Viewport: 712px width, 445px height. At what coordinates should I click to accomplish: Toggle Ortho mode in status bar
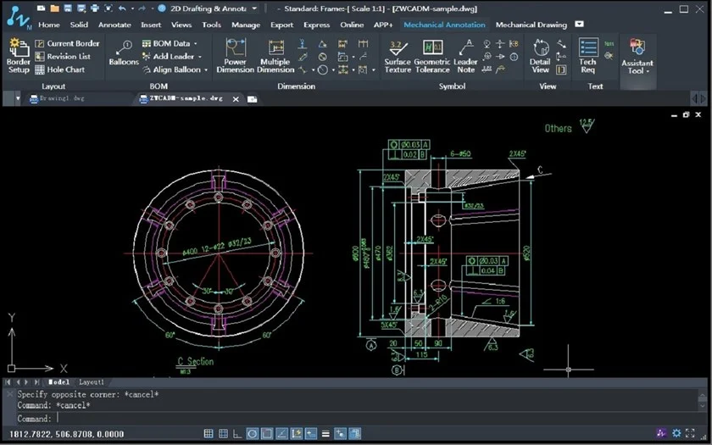pos(237,434)
